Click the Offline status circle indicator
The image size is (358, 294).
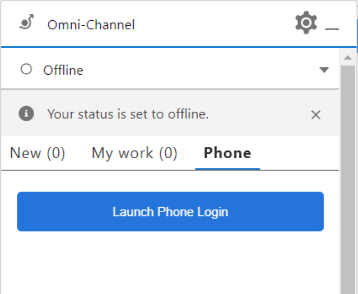tap(26, 70)
